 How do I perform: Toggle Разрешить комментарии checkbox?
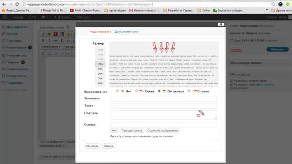[x=232, y=81]
